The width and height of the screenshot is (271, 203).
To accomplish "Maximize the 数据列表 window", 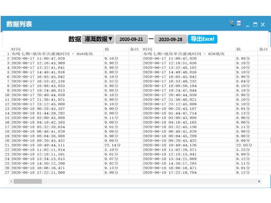I will pos(255,24).
